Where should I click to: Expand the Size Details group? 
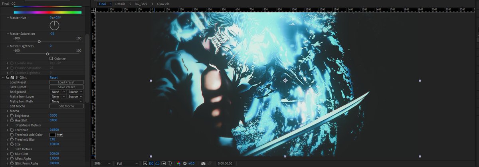pyautogui.click(x=8, y=149)
